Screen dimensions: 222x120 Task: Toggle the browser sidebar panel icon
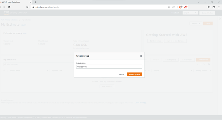[209, 7]
